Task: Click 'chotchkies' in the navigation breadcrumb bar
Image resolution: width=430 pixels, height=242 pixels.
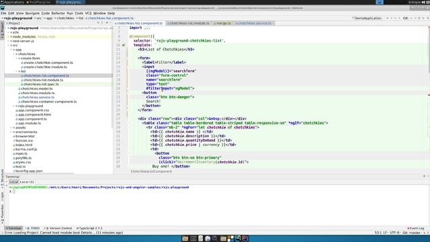Action: [x=65, y=18]
